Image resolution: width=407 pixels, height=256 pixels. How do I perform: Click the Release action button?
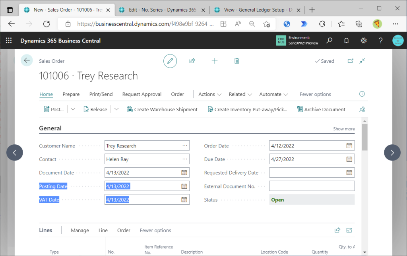pos(95,109)
